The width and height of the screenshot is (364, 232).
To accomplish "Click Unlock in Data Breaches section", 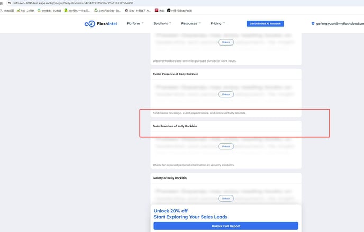I will click(x=226, y=146).
